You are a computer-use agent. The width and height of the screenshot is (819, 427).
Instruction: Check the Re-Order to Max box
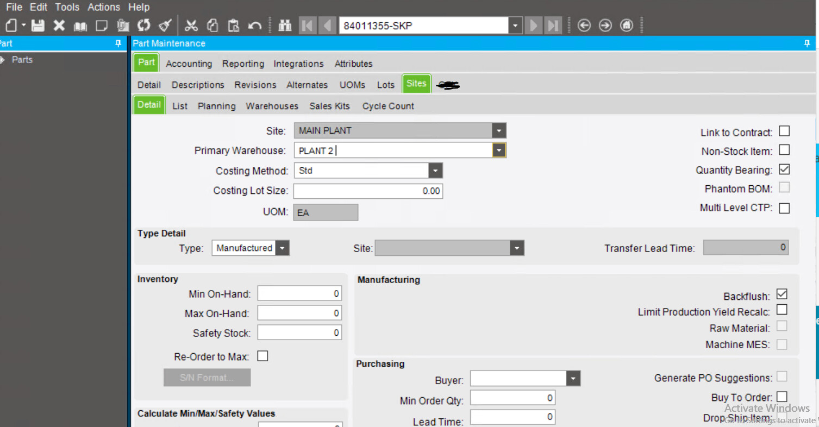point(262,356)
